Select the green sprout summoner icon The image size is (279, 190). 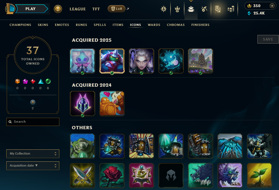point(259,176)
